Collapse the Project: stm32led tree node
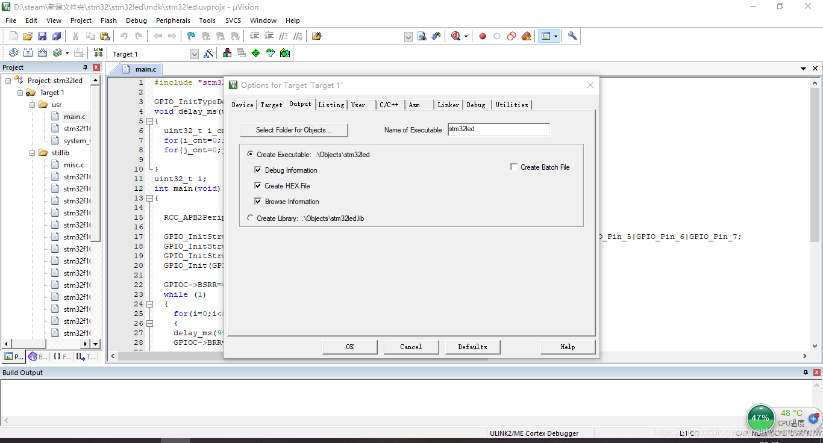823x443 pixels. pyautogui.click(x=8, y=81)
